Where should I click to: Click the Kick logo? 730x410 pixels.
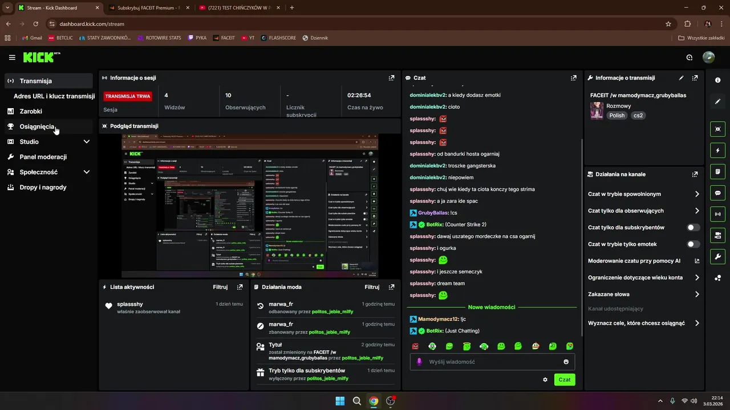coord(42,57)
